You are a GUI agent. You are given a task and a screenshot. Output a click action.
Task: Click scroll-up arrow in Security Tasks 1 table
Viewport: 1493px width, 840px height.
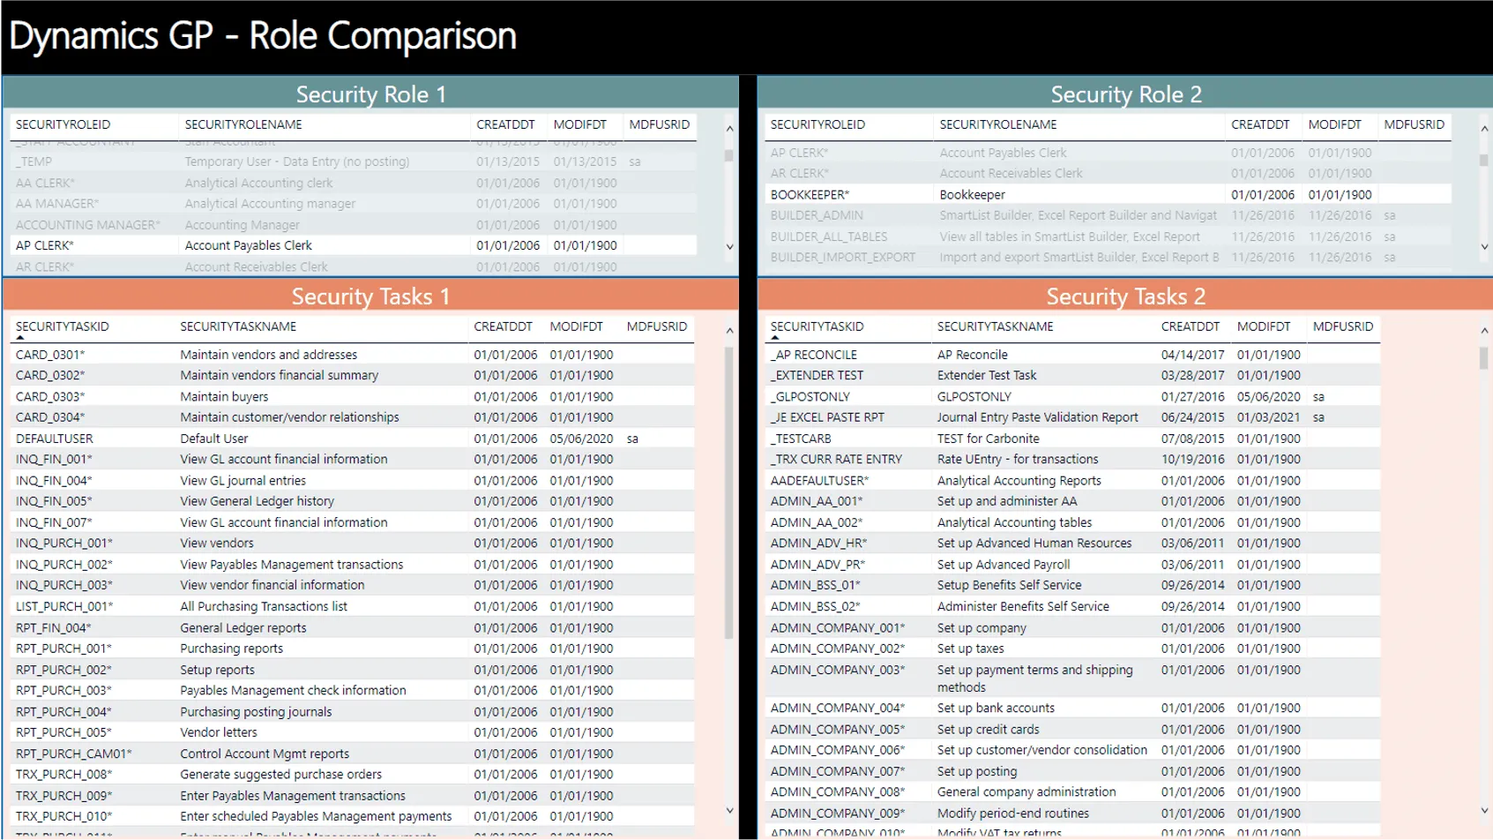pos(729,331)
